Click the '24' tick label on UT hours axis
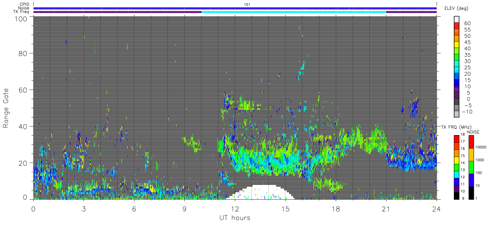Viewport: 491px width, 226px height. [x=436, y=208]
